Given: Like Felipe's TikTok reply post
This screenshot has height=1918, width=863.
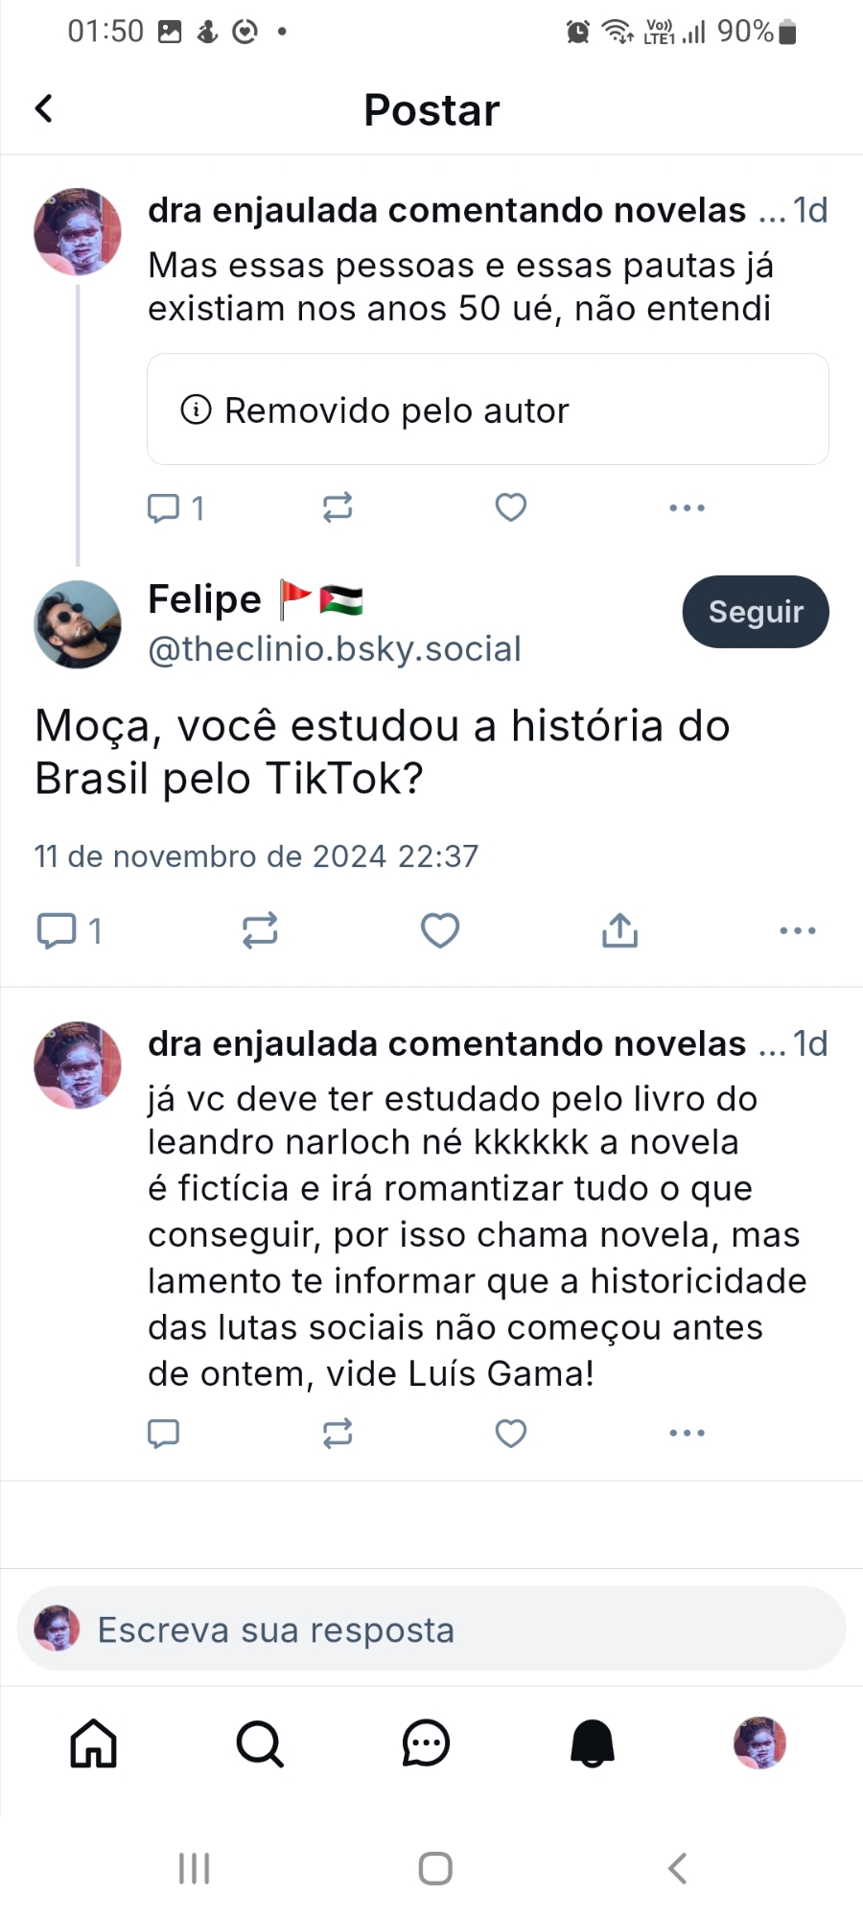Looking at the screenshot, I should (x=440, y=930).
